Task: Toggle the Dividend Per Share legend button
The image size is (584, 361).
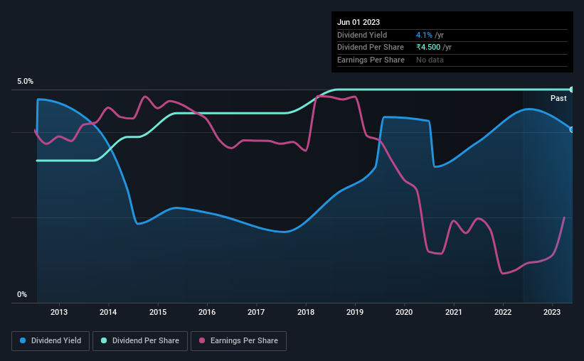Action: (140, 341)
